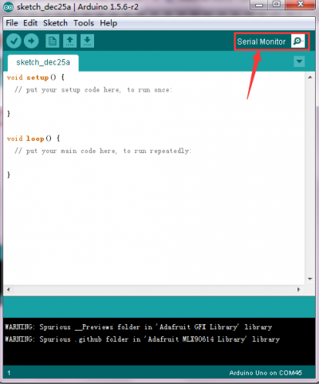Click 'Arduino Uno on COM45' status text
319x384 pixels.
(x=266, y=373)
